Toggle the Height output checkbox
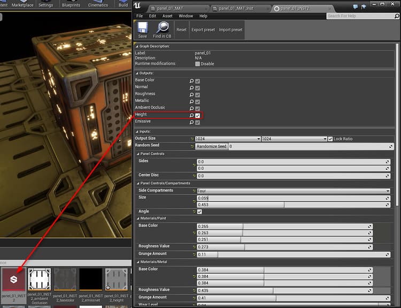Screen dimensions: 401x308 (x=198, y=115)
